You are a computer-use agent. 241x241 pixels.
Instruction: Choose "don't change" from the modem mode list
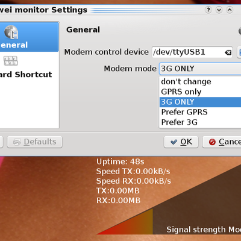(x=201, y=81)
